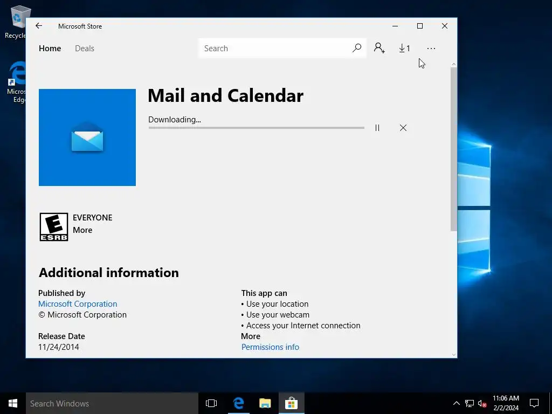Screen dimensions: 552x414
Task: Click the Additional information heading
Action: click(x=109, y=273)
